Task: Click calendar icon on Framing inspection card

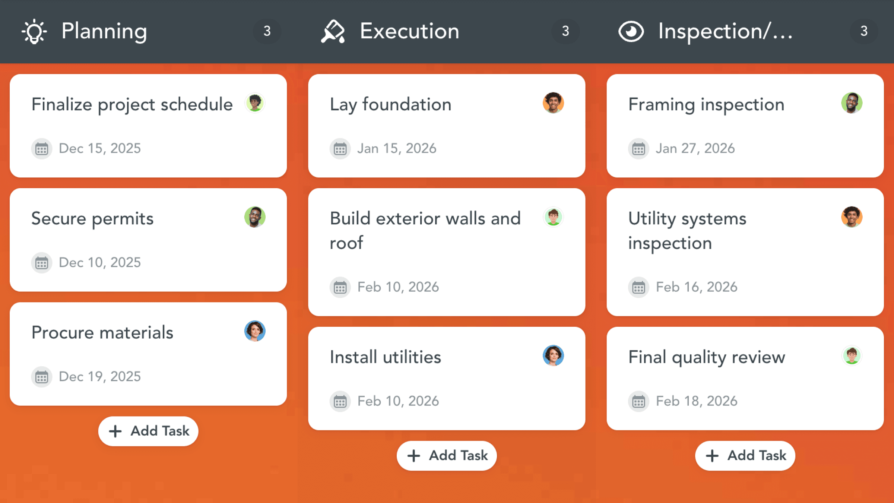Action: click(x=638, y=149)
